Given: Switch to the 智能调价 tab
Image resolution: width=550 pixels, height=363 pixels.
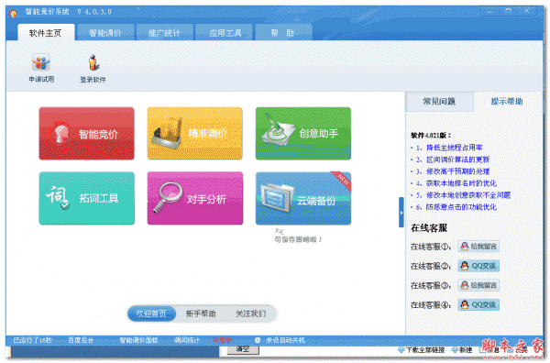Looking at the screenshot, I should coord(105,33).
